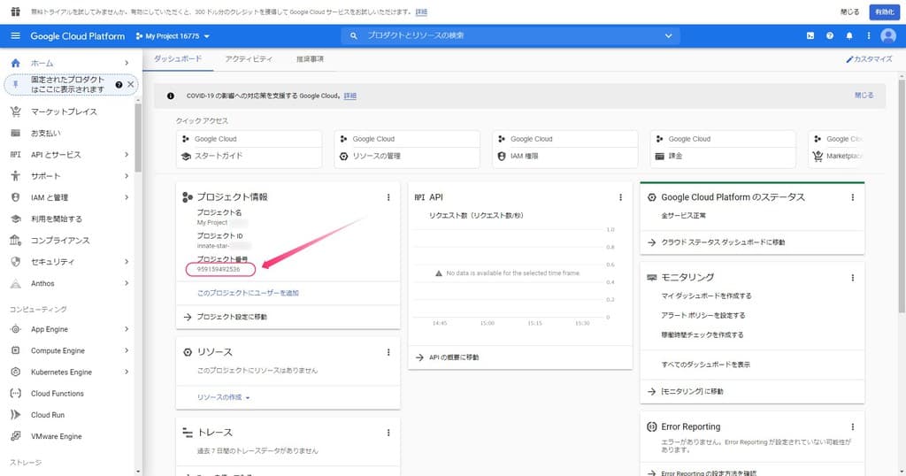This screenshot has height=476, width=906.
Task: Click the カスタマイズ button
Action: click(x=869, y=58)
